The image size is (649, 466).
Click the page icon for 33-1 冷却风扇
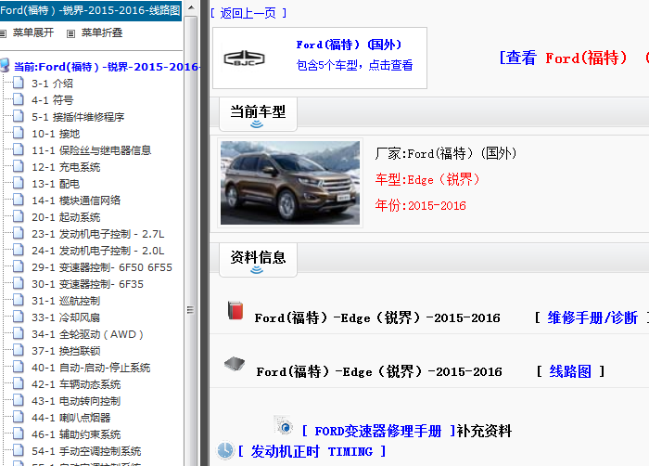click(19, 317)
